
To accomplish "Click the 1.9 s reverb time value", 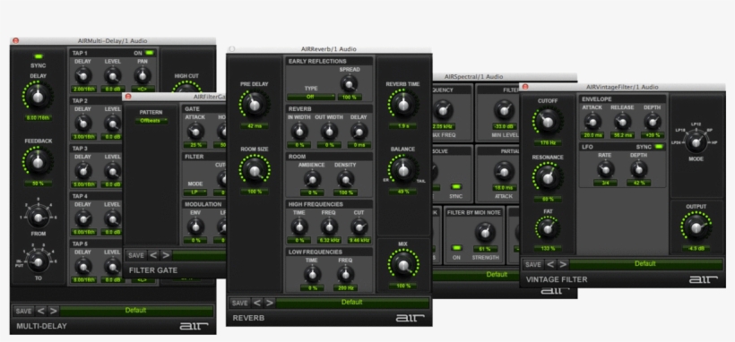I will 402,125.
